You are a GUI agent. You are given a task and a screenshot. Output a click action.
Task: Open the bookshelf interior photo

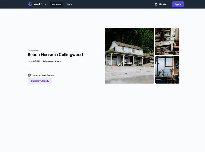167,41
